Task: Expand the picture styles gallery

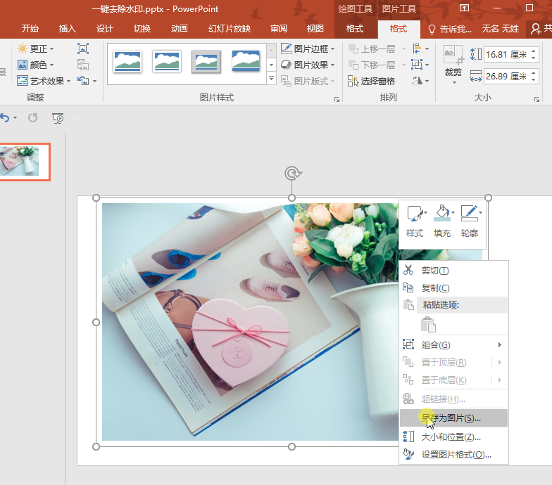Action: click(x=271, y=78)
